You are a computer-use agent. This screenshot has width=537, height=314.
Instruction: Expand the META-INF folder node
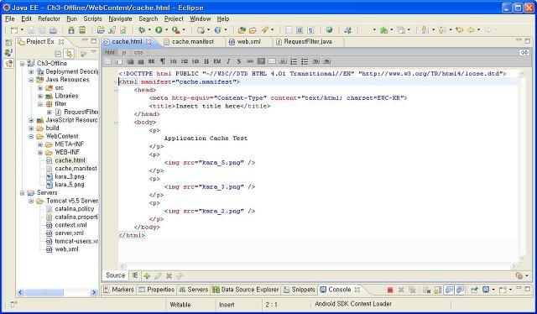40,144
